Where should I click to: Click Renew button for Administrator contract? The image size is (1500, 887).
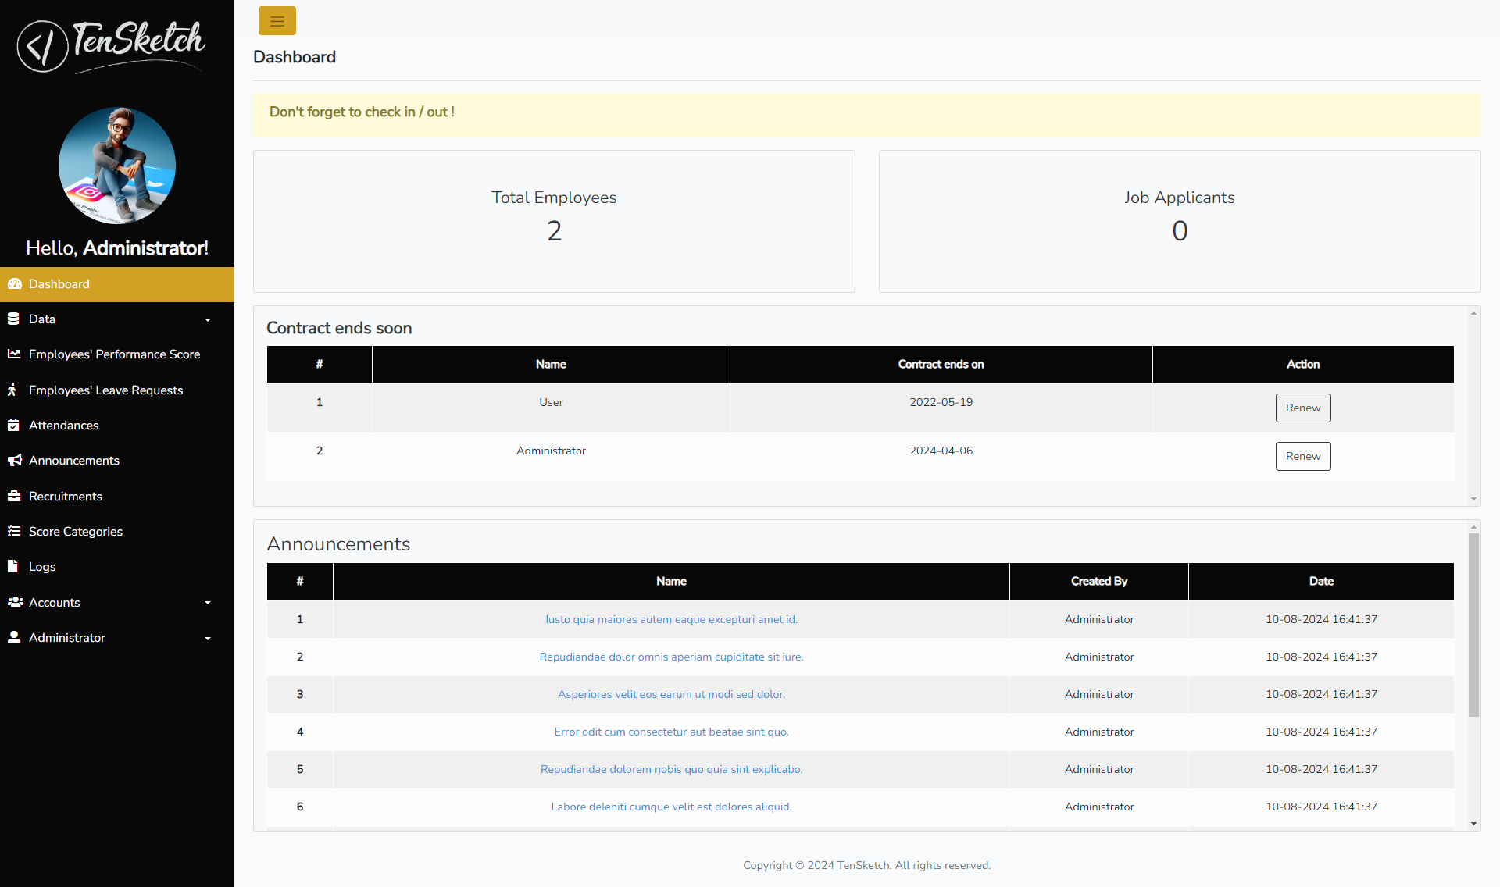tap(1302, 456)
